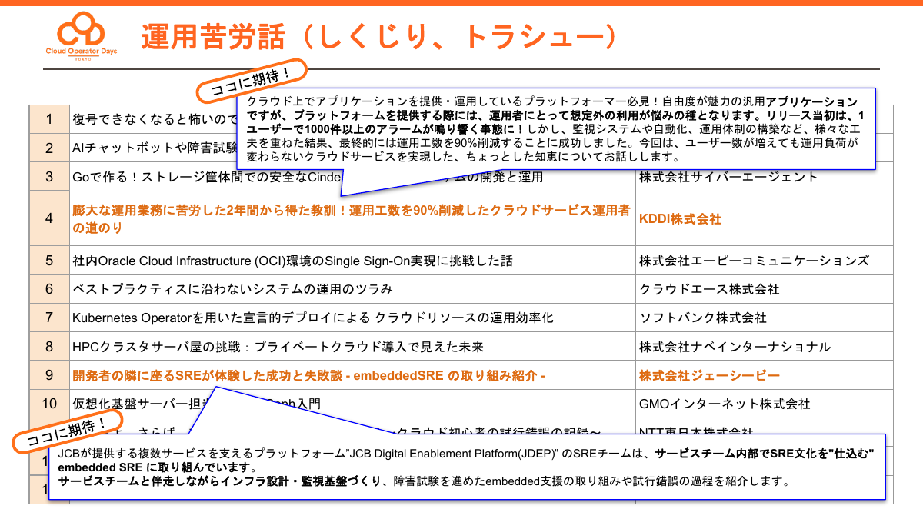
Task: Select row number cell 8
Action: pos(49,347)
